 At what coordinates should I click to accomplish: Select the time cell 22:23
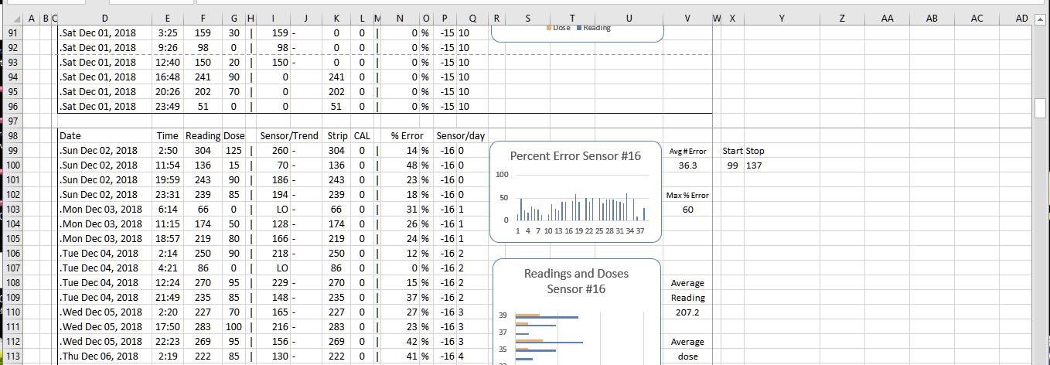[168, 341]
